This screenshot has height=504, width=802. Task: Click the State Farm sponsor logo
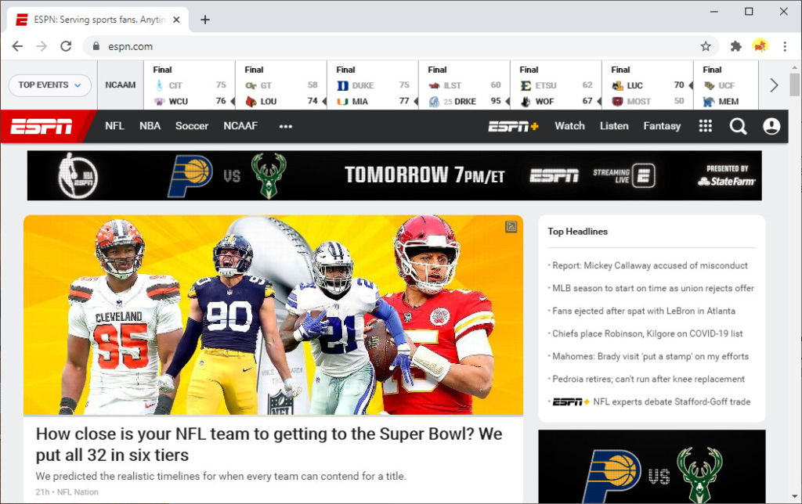coord(726,181)
